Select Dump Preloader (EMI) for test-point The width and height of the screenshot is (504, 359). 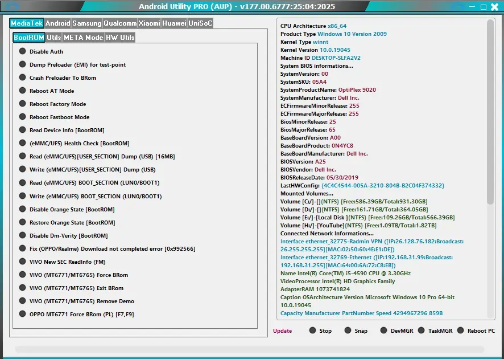coord(72,65)
